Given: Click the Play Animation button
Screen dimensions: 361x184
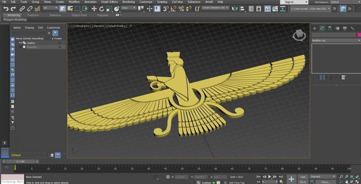Looking at the screenshot, I should click(269, 177).
